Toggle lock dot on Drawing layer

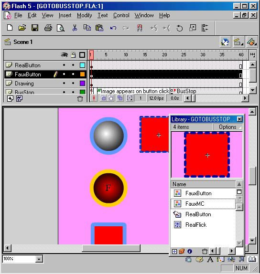pyautogui.click(x=73, y=83)
